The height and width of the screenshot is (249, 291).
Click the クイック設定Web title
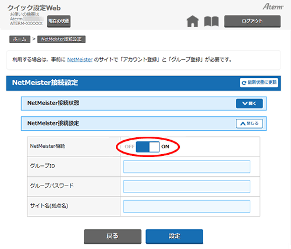(34, 8)
